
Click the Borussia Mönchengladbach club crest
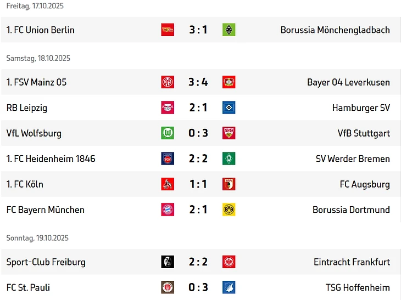229,30
